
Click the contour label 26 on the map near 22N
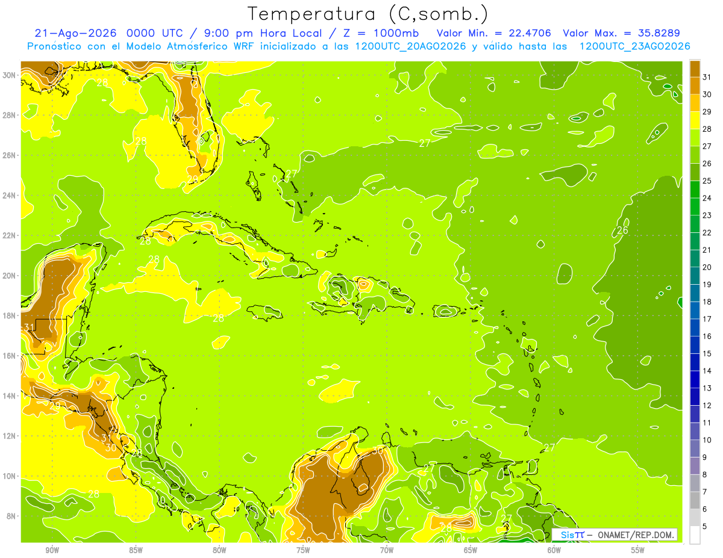623,231
